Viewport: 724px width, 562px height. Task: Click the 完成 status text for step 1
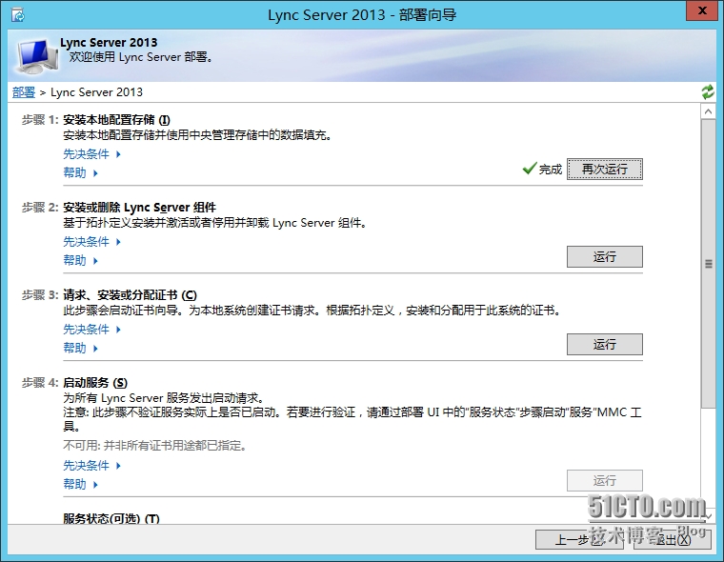[x=551, y=170]
